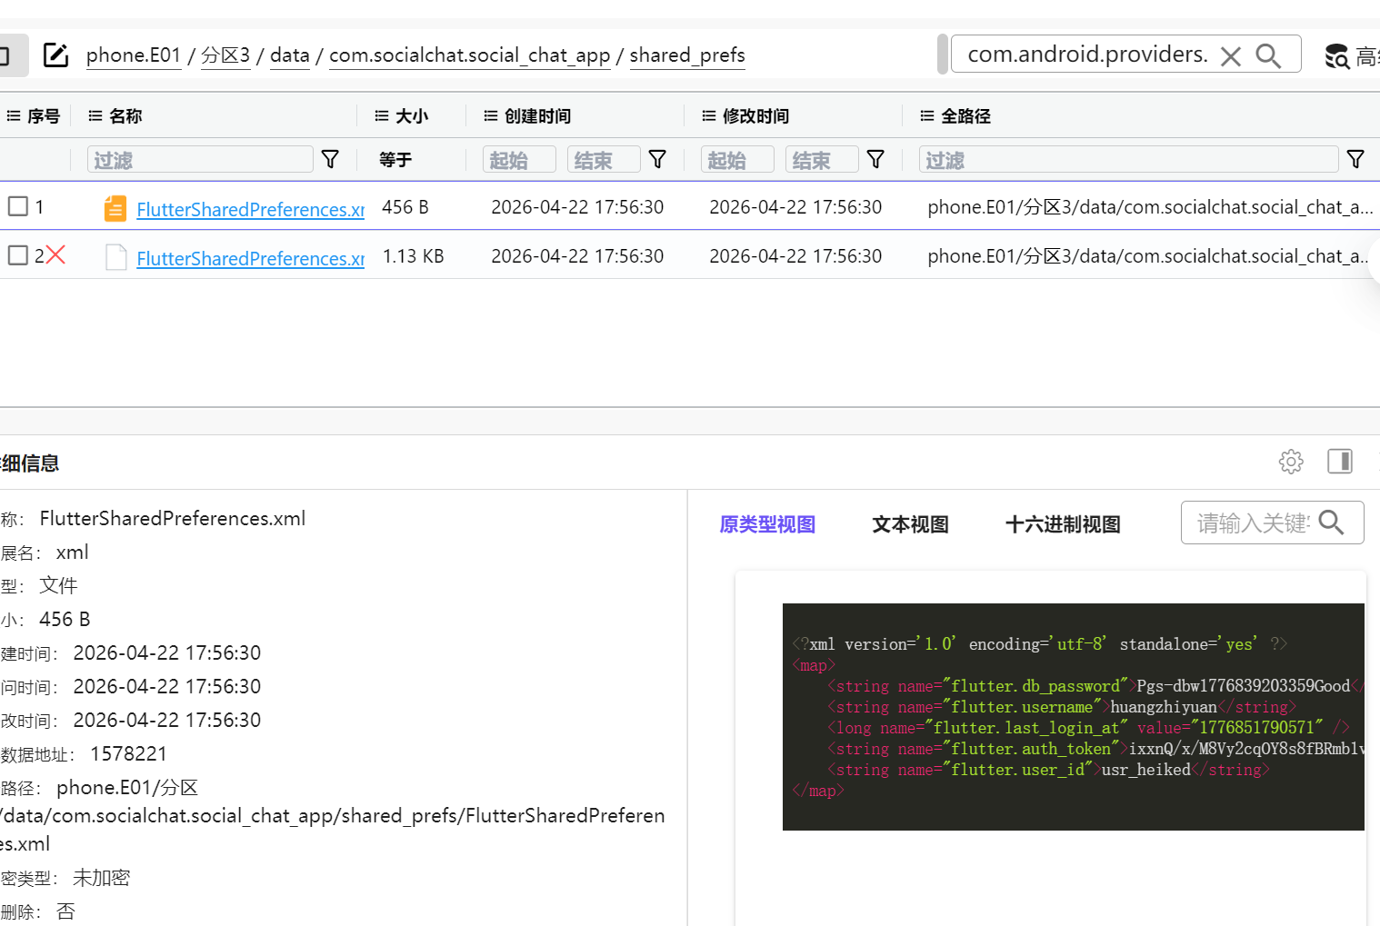Open detail panel settings gear
Screen dimensions: 1380x926
click(x=1291, y=462)
